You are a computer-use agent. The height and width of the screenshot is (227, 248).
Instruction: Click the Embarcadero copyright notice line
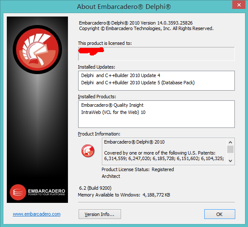point(147,28)
